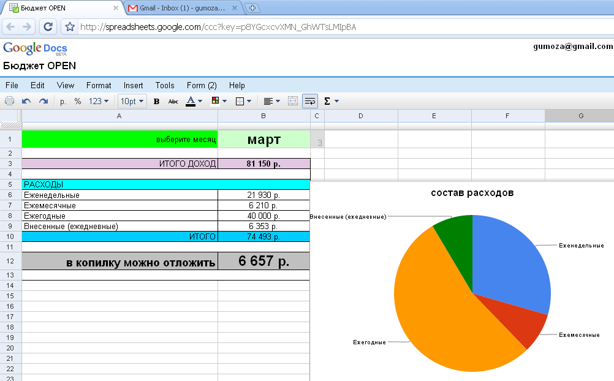Viewport: 614px width, 381px height.
Task: Open the text alignment dropdown
Action: pyautogui.click(x=271, y=101)
